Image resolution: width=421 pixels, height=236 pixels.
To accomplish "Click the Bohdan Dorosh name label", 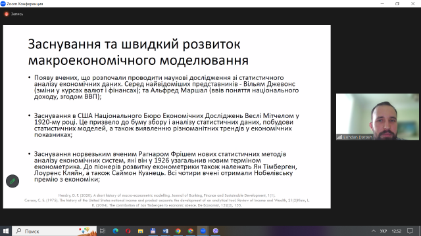I will coord(357,137).
